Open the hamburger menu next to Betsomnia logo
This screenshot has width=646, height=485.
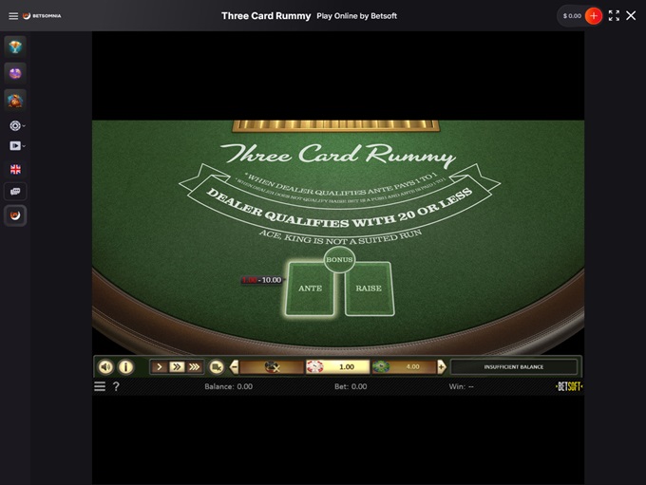[13, 15]
